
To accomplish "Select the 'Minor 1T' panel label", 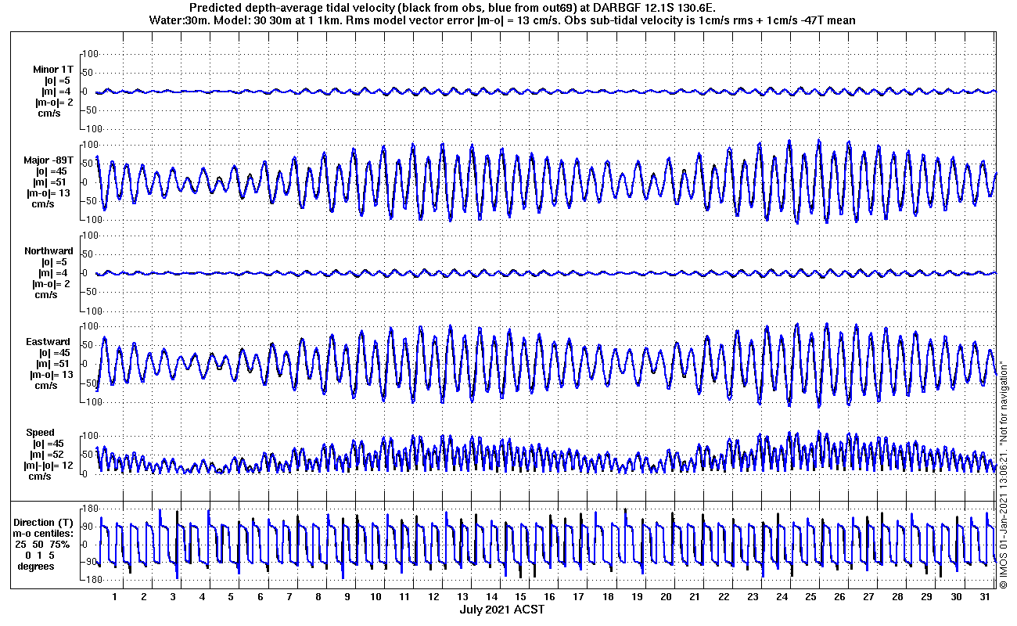I will [53, 69].
